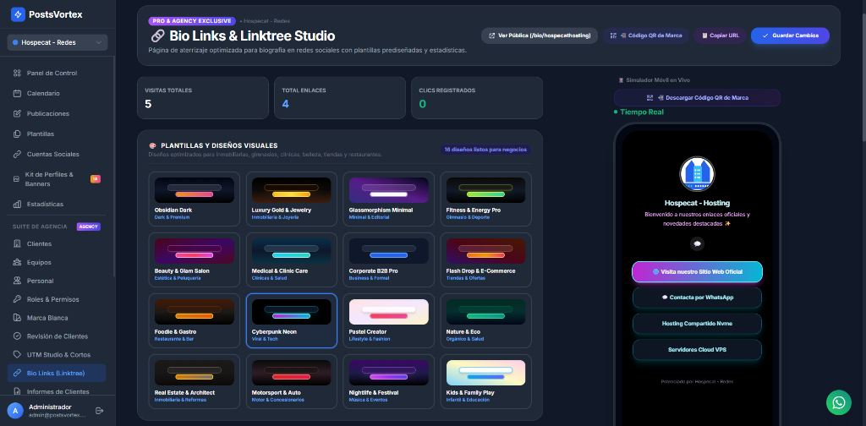Click the Equipos people icon
Viewport: 866px width, 426px height.
pos(17,262)
